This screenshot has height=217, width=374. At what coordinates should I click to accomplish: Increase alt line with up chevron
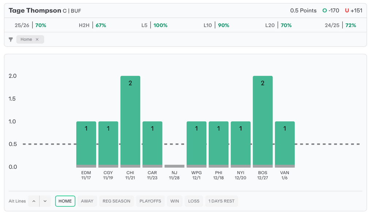(34, 201)
